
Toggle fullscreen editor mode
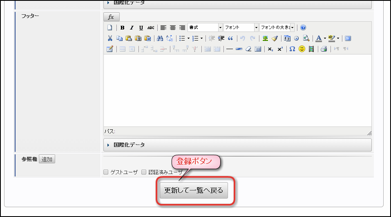click(x=348, y=38)
